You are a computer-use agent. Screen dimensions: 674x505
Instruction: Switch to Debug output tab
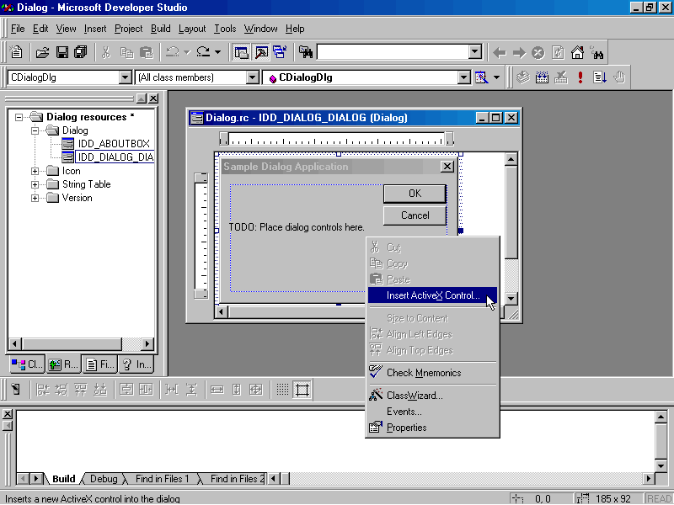tap(104, 479)
